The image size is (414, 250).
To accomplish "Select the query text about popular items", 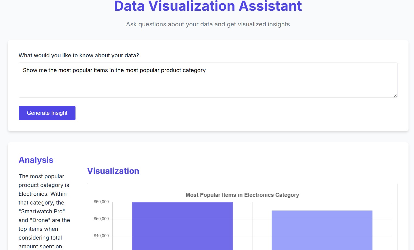I will (x=114, y=70).
